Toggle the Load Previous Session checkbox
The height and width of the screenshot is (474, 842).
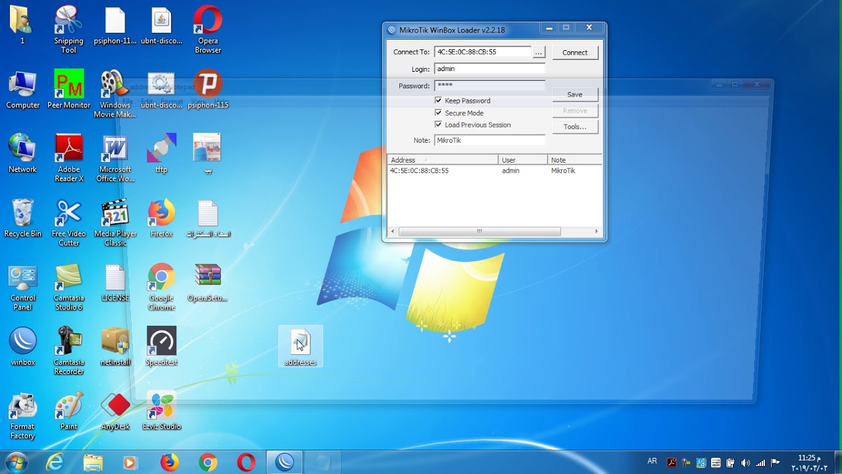pyautogui.click(x=439, y=124)
